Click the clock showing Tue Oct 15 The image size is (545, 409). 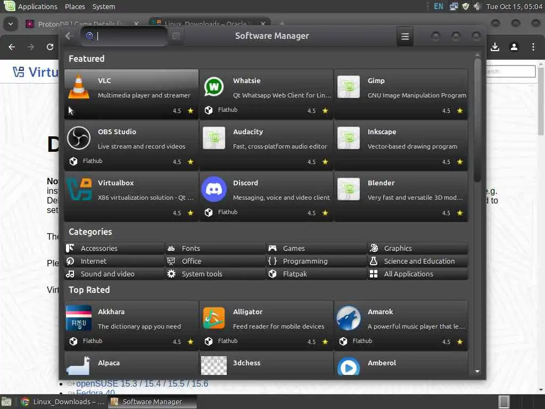click(514, 6)
